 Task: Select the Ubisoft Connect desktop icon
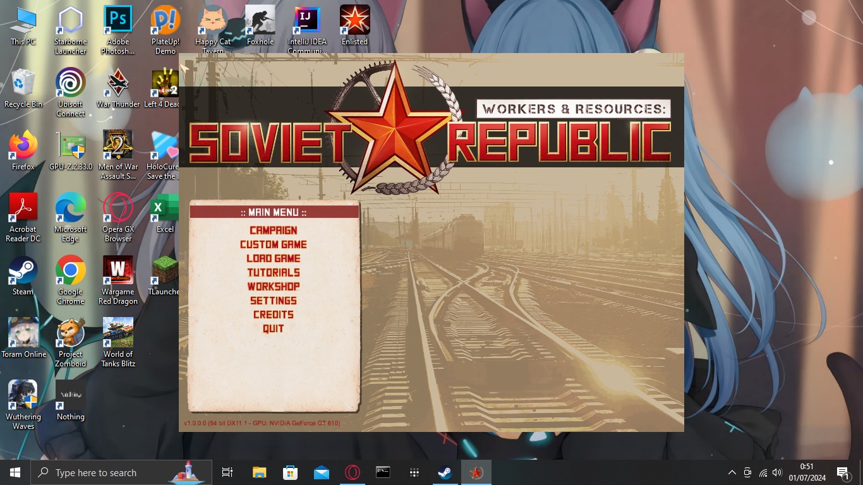point(70,87)
